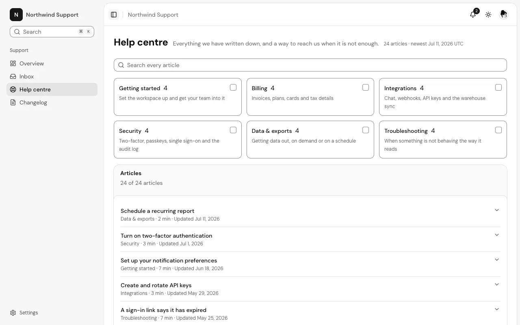Open the Schedule a recurring report article
This screenshot has width=520, height=325.
(157, 211)
